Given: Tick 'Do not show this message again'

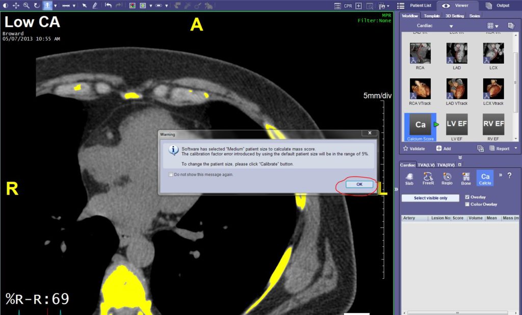Looking at the screenshot, I should coord(171,175).
